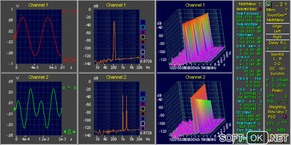
Task: Toggle the Right channel origin
Action: coord(278,37)
